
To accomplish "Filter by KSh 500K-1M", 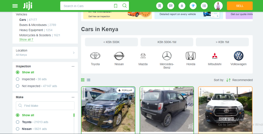I will [167, 42].
